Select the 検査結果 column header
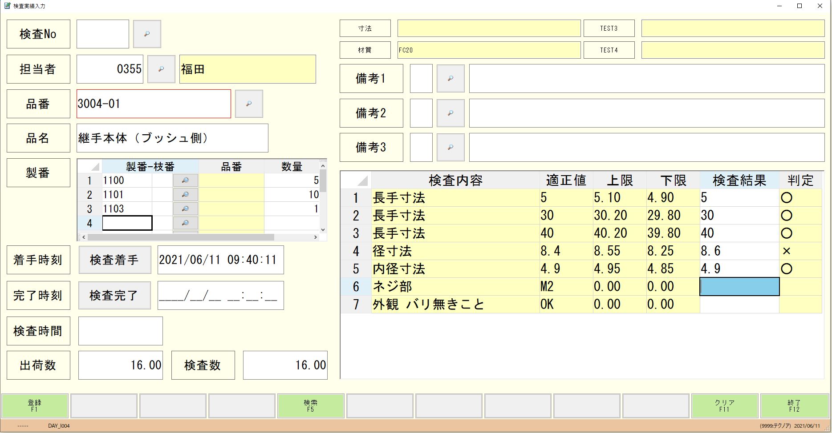 (x=739, y=180)
